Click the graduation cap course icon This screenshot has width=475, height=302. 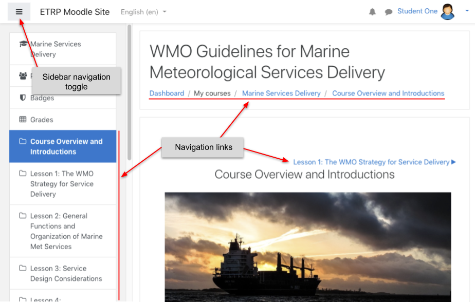click(23, 44)
